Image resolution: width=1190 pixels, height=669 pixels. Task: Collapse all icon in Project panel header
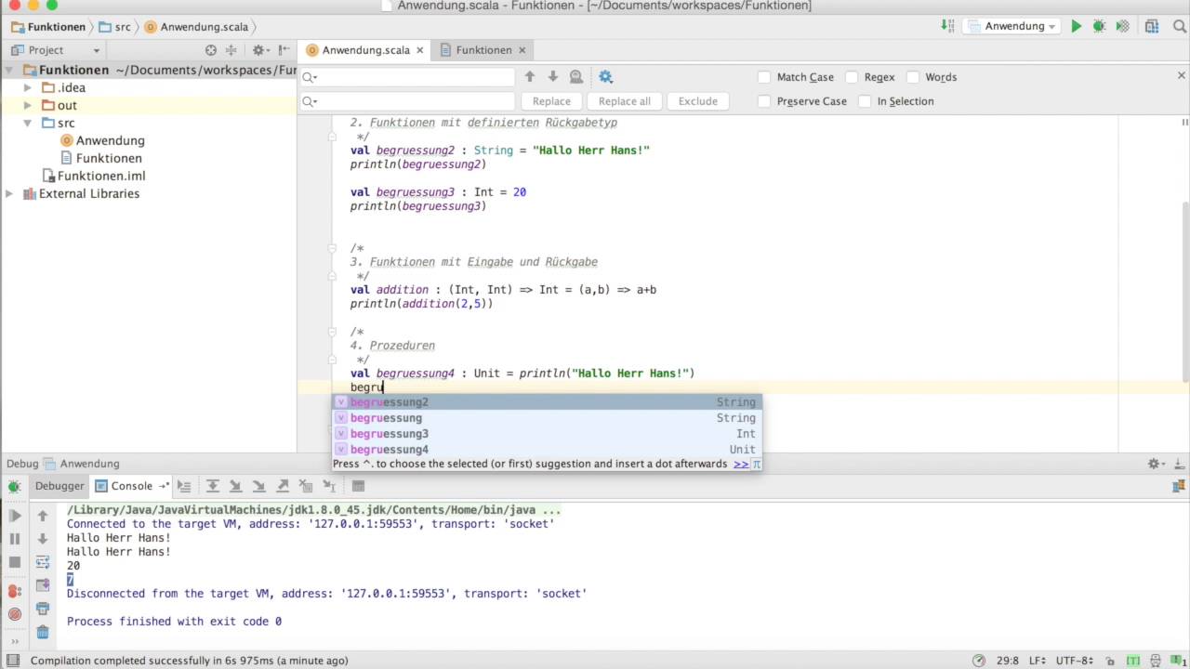point(231,50)
